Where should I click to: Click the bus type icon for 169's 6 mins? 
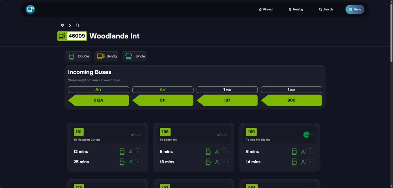pos(294,152)
